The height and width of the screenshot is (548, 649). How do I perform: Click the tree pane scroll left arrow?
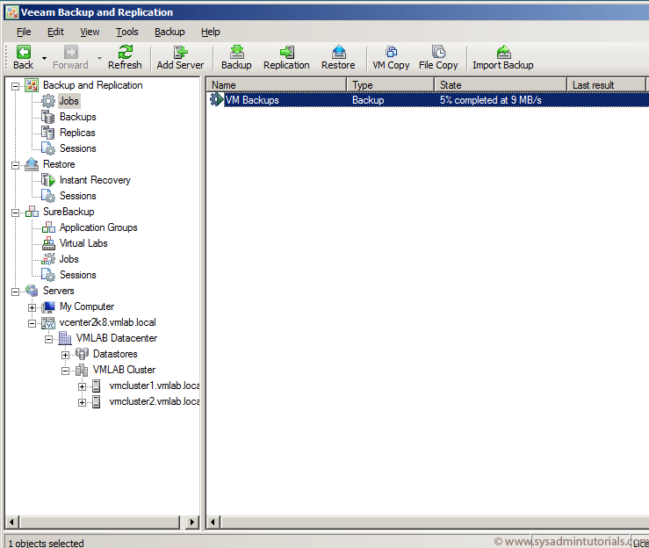pyautogui.click(x=12, y=522)
